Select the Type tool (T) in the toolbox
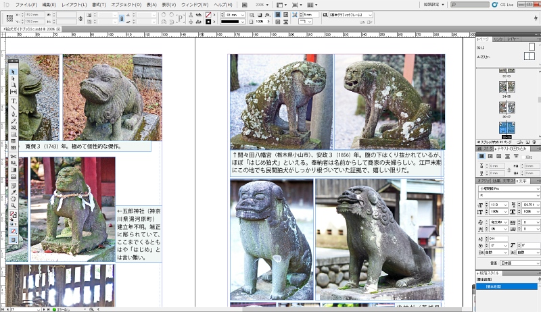Screen dimensions: 541x312 (14, 101)
